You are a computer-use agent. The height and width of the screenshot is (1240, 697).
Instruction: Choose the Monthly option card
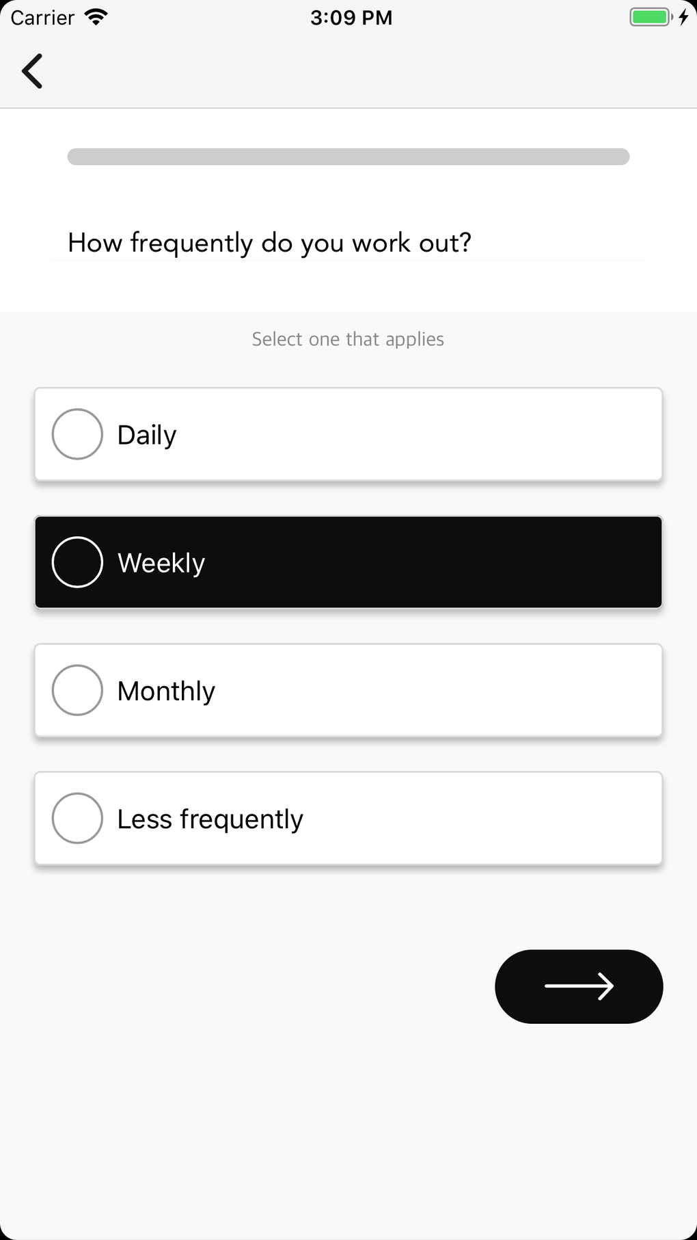(x=410, y=690)
